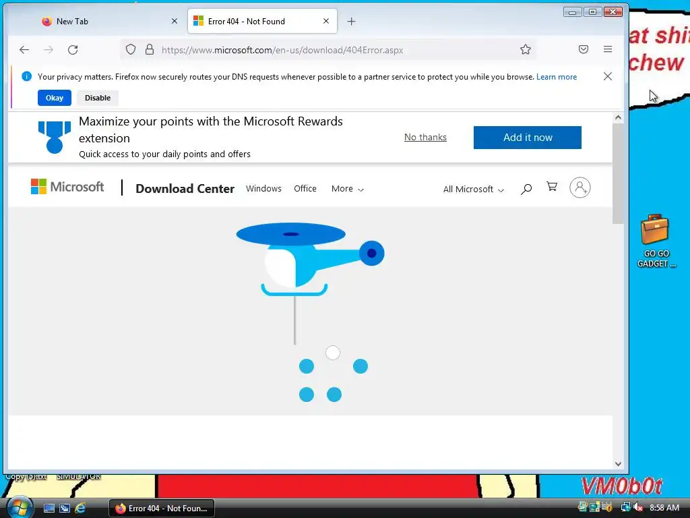This screenshot has height=518, width=690.
Task: Select the Error 404 - Not Found tab
Action: 262,21
